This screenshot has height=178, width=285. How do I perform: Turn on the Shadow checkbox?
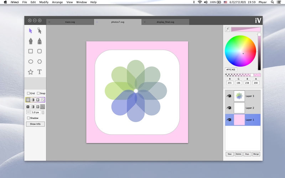(28, 118)
